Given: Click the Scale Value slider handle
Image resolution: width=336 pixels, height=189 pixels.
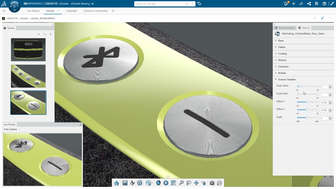Looking at the screenshot, I should coord(300,86).
